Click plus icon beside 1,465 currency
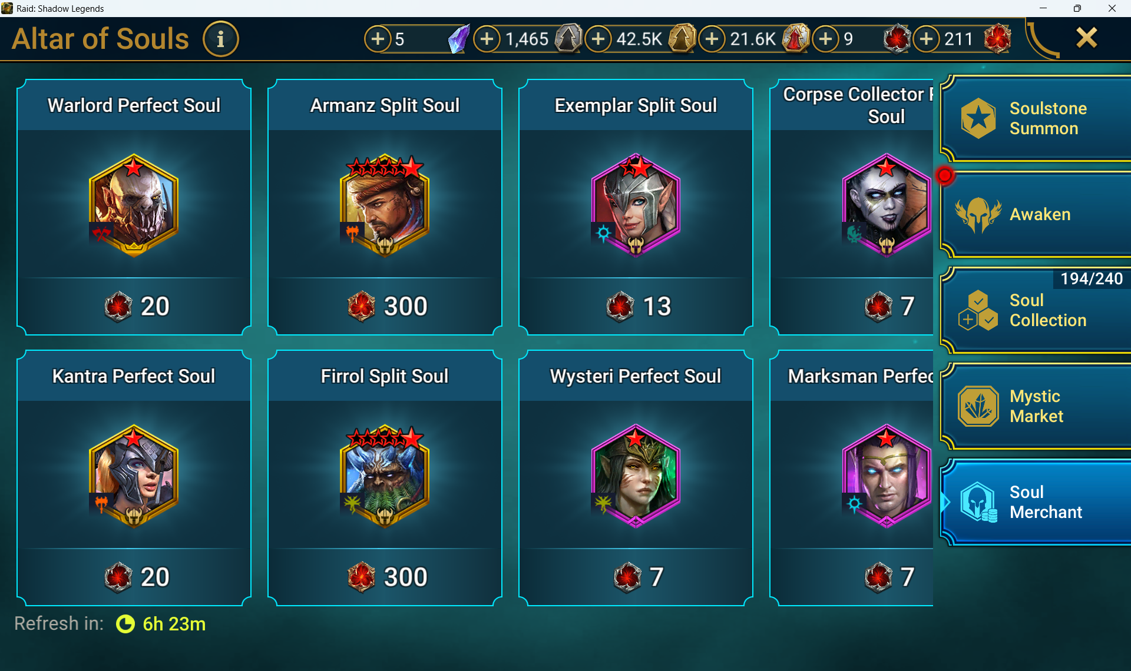 click(487, 39)
